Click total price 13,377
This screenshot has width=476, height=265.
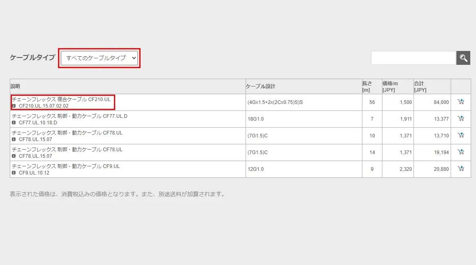tap(441, 119)
